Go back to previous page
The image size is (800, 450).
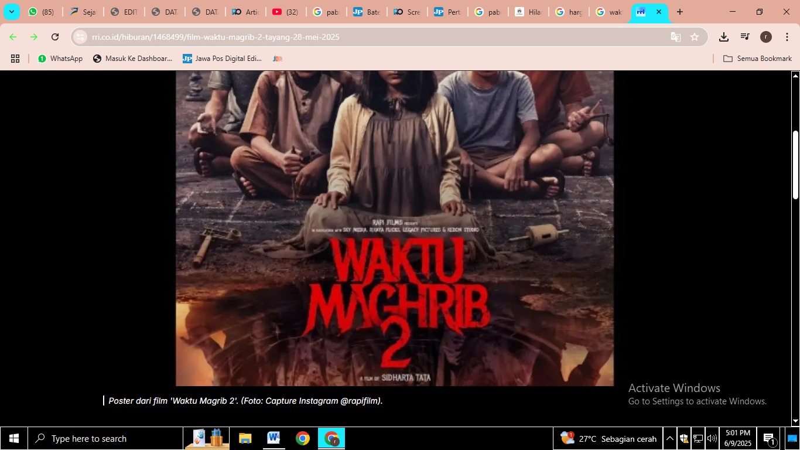click(13, 37)
